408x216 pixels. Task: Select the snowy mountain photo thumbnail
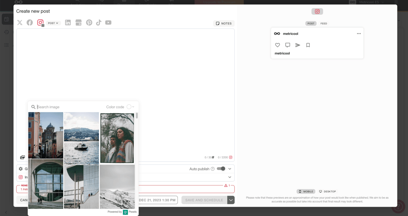click(117, 186)
